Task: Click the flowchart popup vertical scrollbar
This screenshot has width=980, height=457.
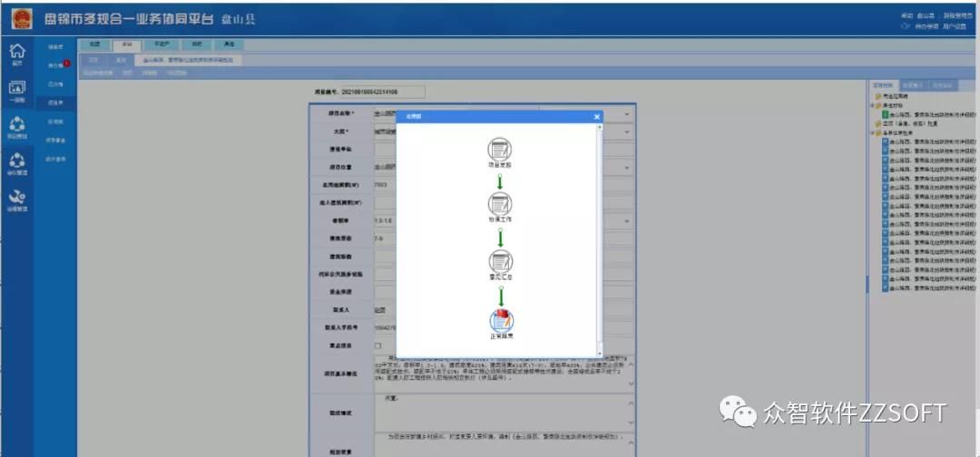Action: pos(598,236)
